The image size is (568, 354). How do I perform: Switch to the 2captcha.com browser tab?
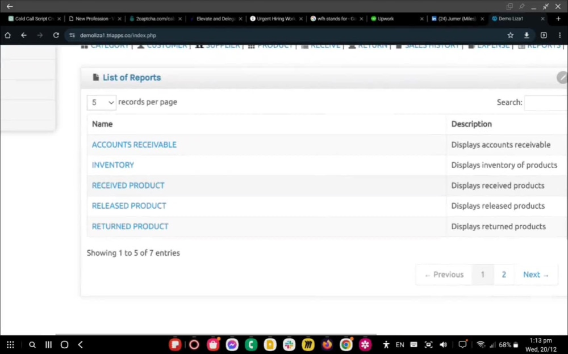156,18
